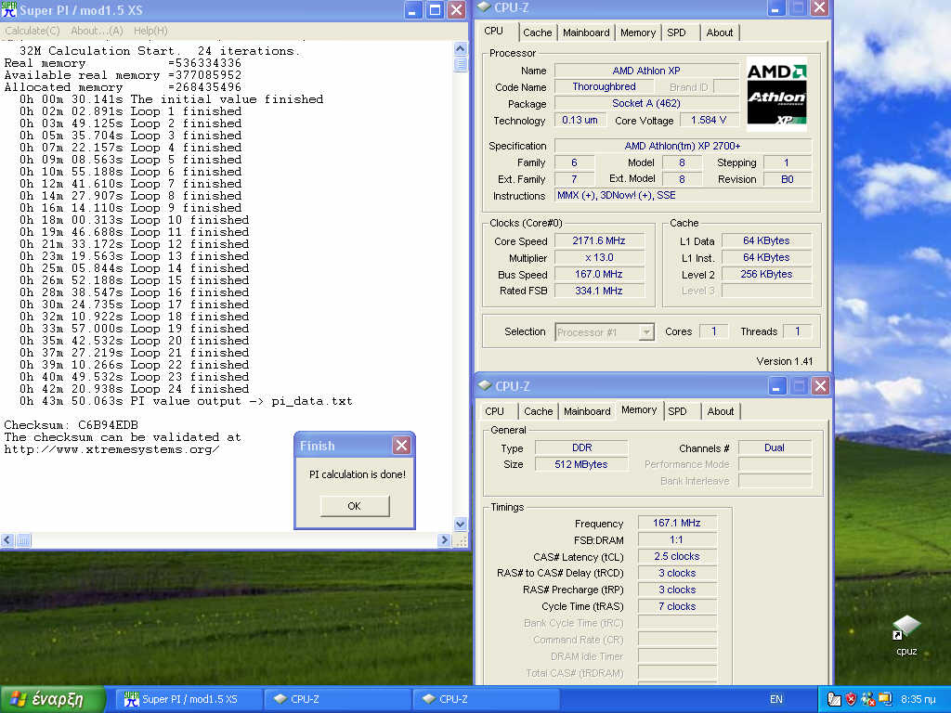Switch to About tab in upper CPU-Z
The height and width of the screenshot is (713, 951).
pos(720,32)
